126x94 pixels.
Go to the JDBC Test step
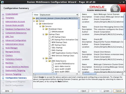tap(10, 37)
